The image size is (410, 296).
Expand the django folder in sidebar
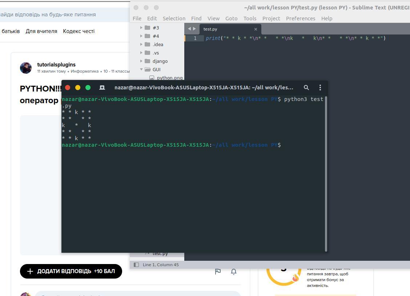[x=141, y=61]
